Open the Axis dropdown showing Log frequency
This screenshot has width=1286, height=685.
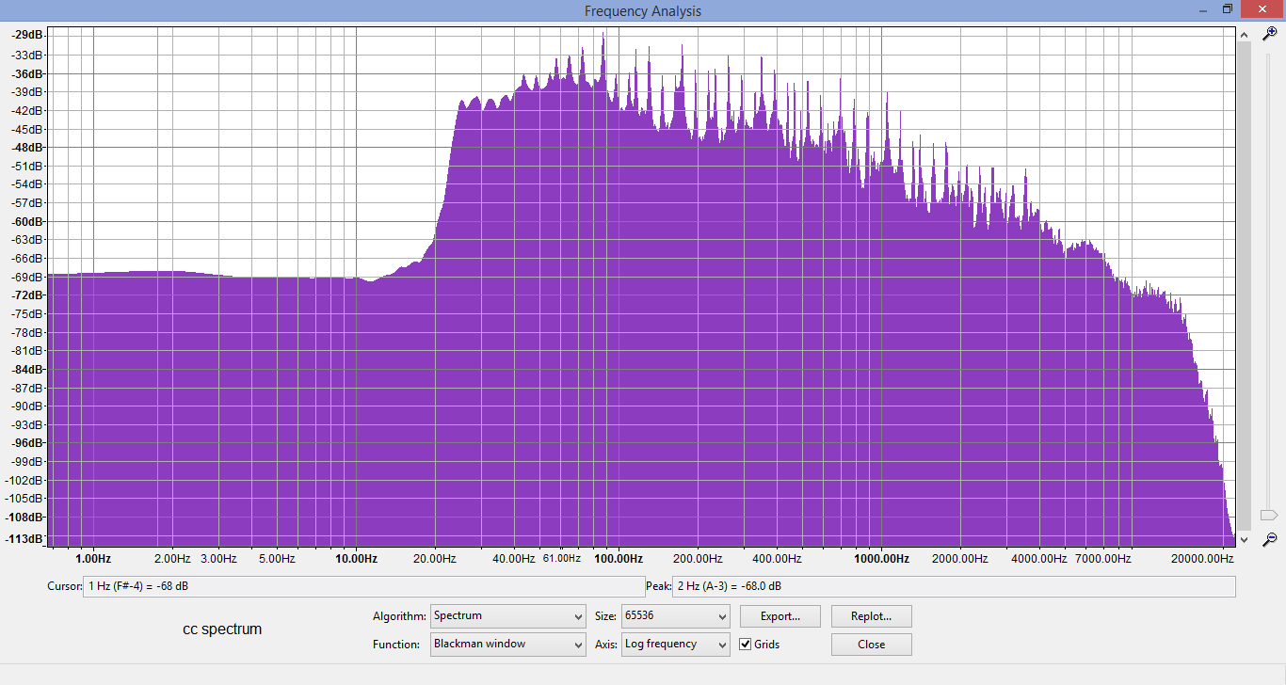point(676,645)
